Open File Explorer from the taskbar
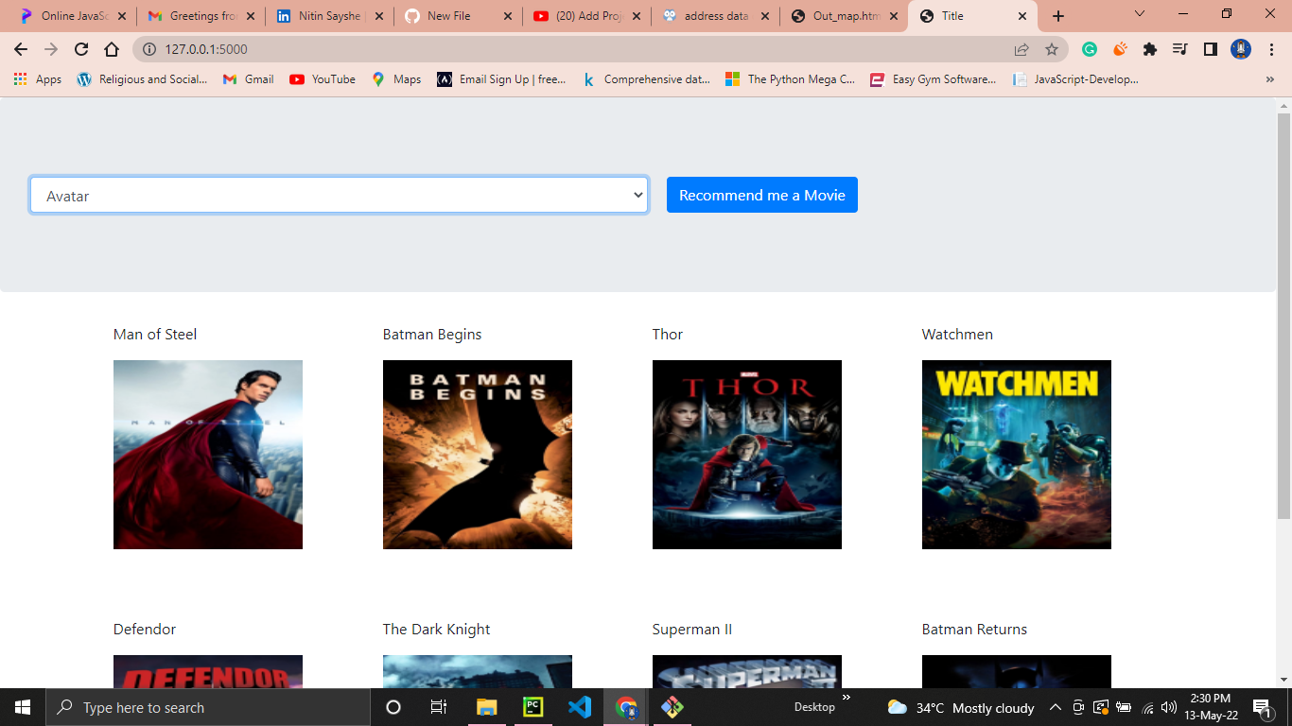Image resolution: width=1292 pixels, height=726 pixels. point(487,707)
